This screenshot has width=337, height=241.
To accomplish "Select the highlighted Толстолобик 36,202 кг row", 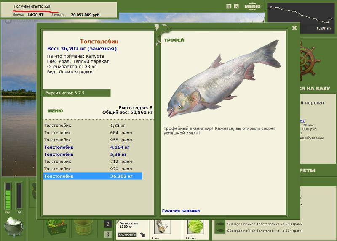I will pos(93,176).
